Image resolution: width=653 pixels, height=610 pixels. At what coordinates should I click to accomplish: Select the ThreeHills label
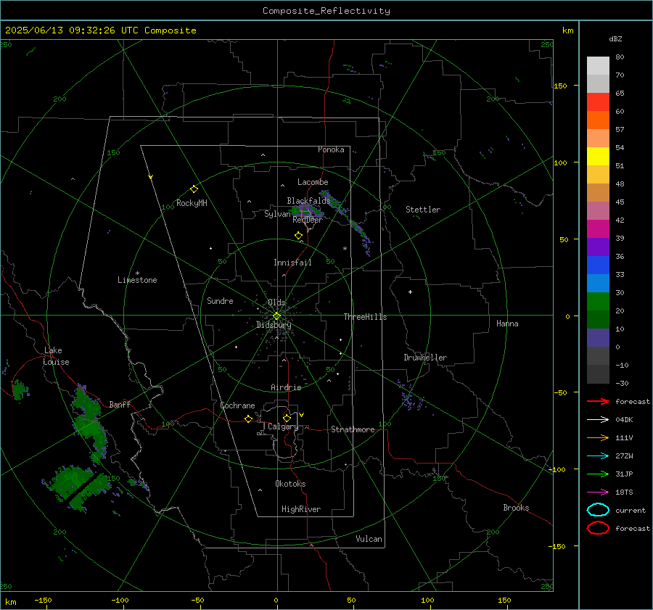[365, 317]
